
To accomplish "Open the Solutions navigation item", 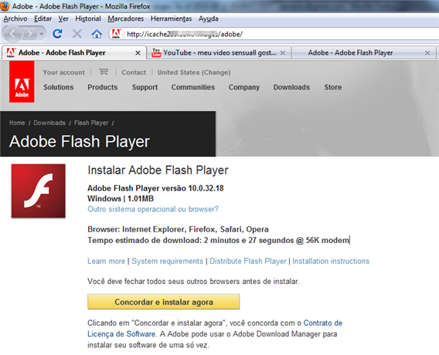I will point(58,87).
